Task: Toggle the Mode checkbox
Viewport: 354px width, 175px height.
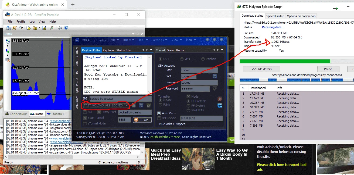Action: [188, 97]
